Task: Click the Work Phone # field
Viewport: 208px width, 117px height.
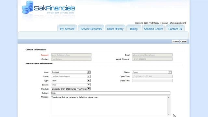Action: 152,59
